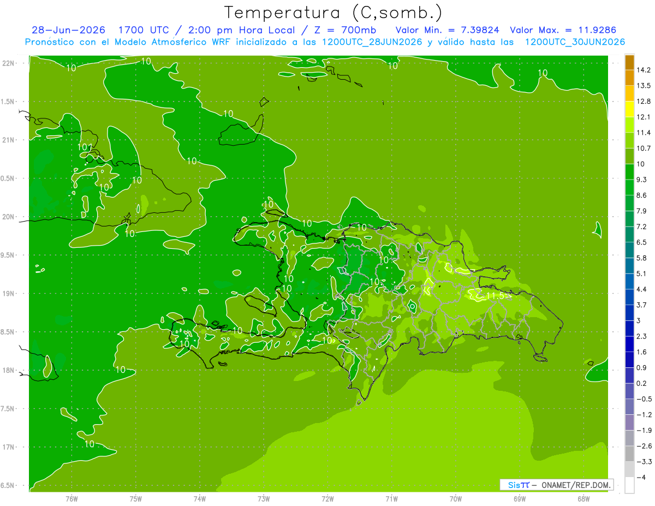Click the '11.4' value on the color scale

[644, 133]
